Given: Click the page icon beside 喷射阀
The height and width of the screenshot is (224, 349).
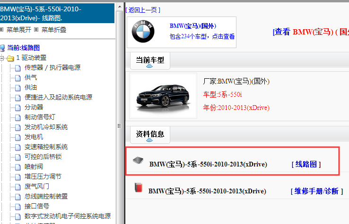Looking at the screenshot, I should click(x=18, y=167).
